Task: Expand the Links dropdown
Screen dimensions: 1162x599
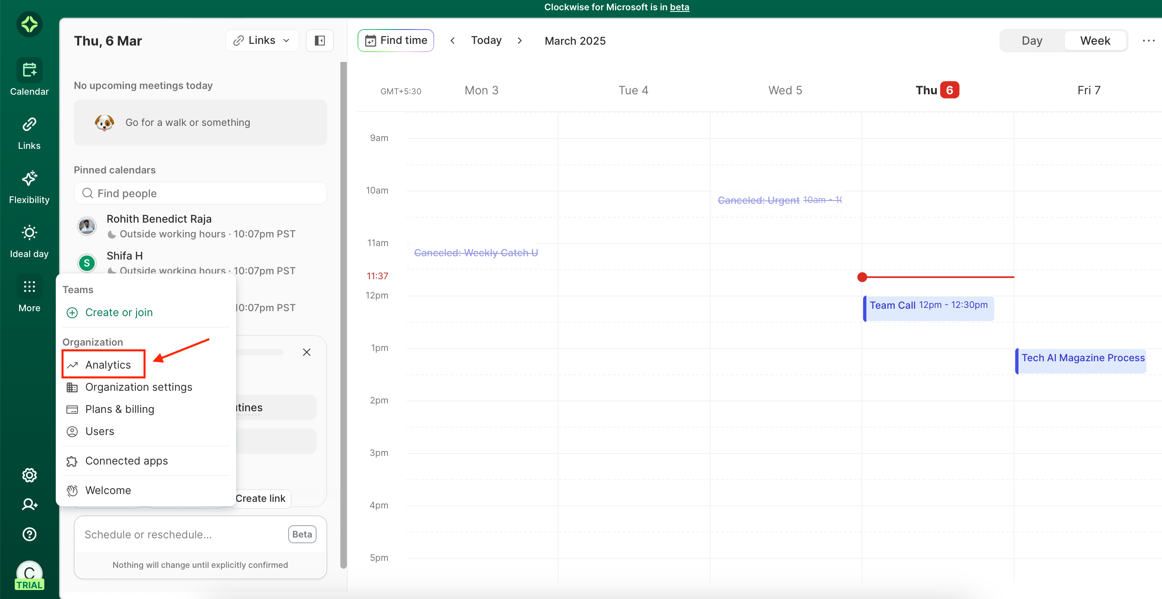Action: [x=262, y=41]
